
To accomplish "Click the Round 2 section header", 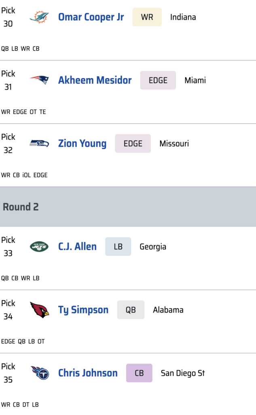I will (x=21, y=207).
